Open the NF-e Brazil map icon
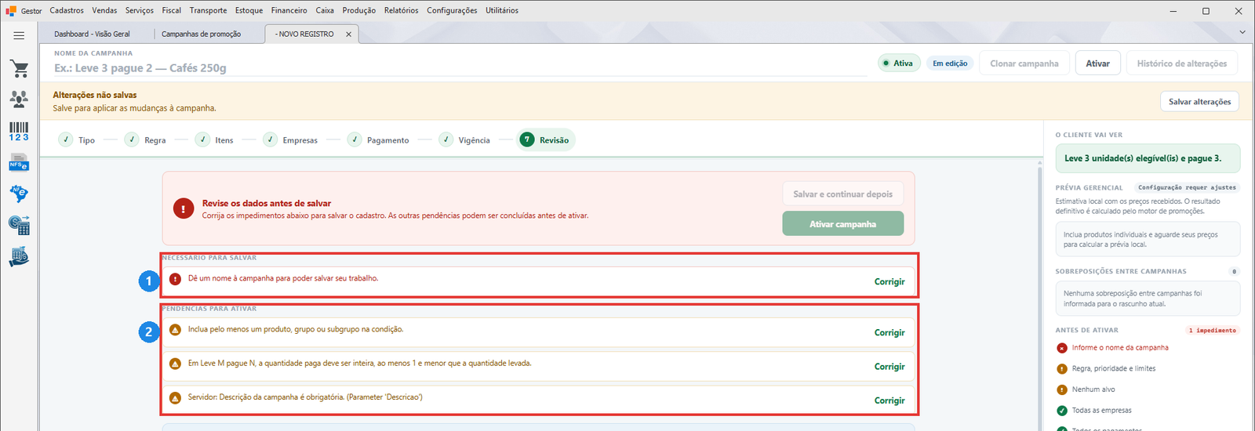 19,194
